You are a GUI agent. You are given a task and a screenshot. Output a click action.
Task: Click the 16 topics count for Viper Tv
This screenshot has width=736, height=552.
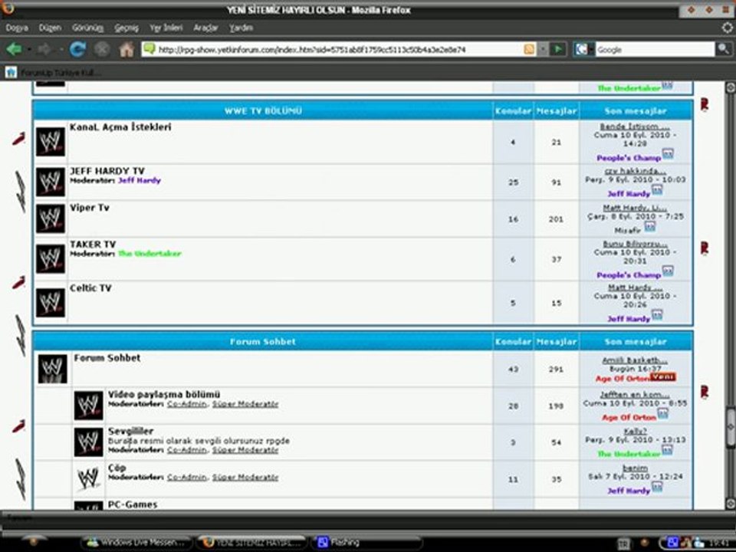pyautogui.click(x=514, y=219)
